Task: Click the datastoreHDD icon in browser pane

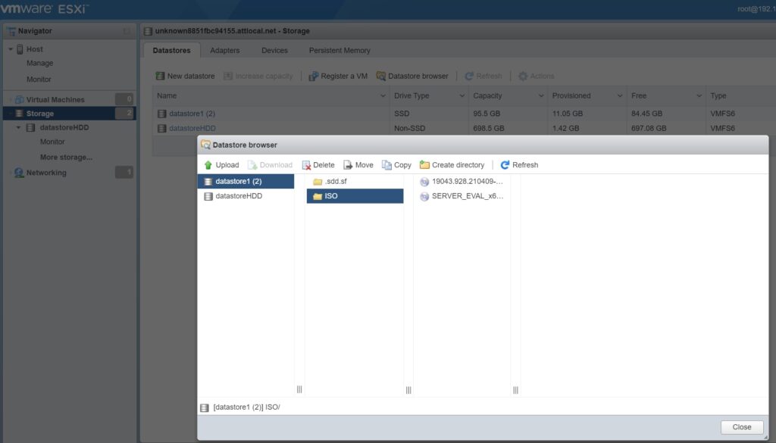Action: point(208,196)
